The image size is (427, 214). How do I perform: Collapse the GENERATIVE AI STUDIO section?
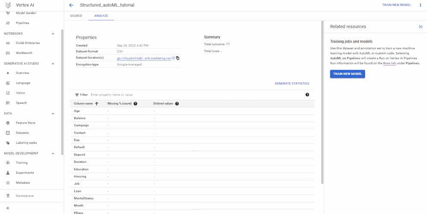[x=53, y=64]
